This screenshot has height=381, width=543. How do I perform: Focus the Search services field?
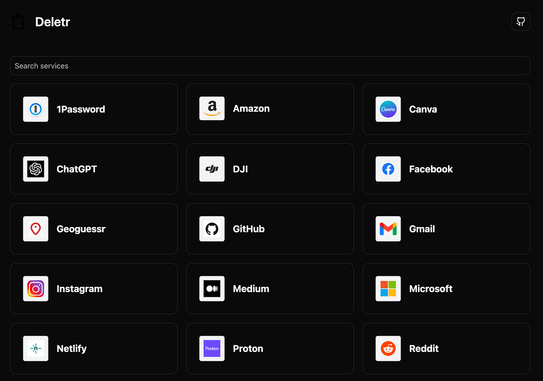pos(270,66)
